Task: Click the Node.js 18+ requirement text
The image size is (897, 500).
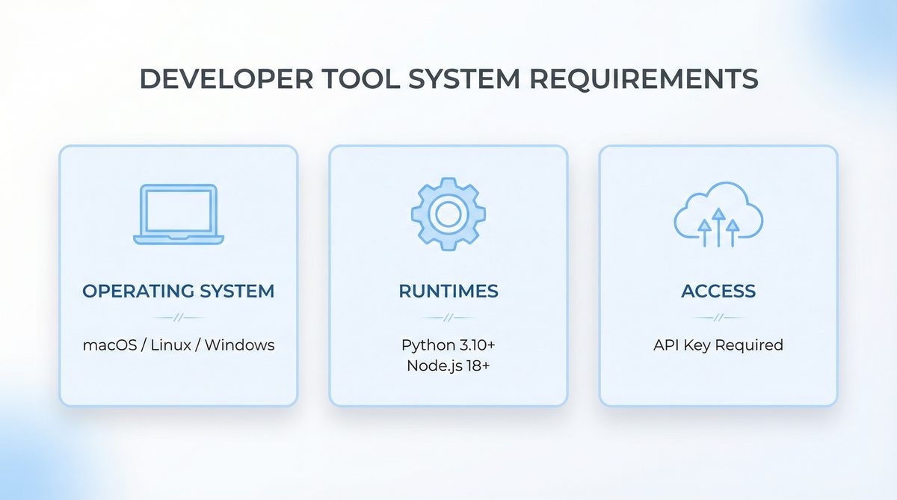Action: pyautogui.click(x=449, y=365)
